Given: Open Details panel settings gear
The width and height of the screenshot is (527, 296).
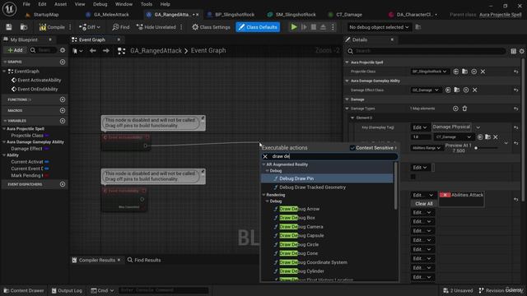Looking at the screenshot, I should pos(521,51).
